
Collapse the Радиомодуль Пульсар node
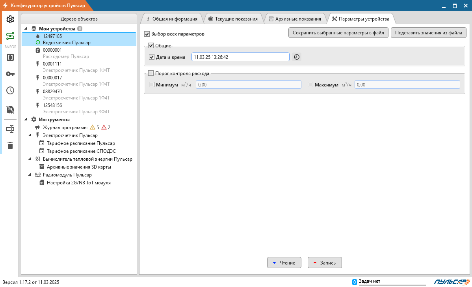(30, 175)
